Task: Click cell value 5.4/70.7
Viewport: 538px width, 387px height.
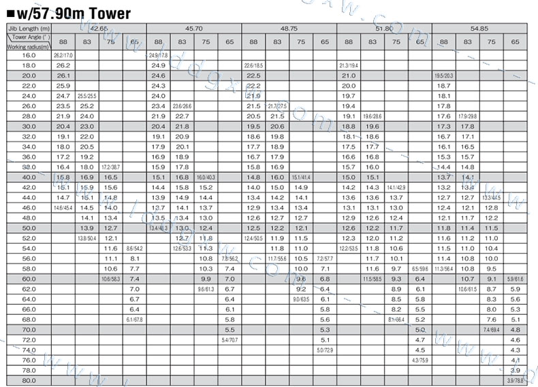Action: click(x=230, y=340)
